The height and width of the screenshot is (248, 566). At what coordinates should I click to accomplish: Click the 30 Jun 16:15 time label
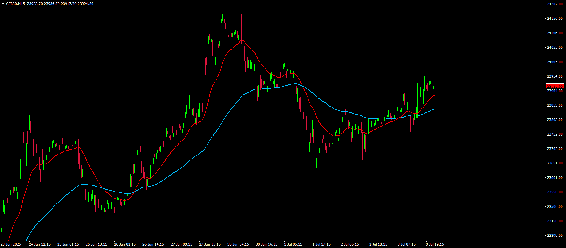click(x=266, y=244)
